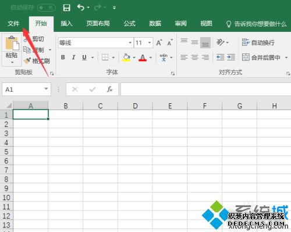This screenshot has width=291, height=232.
Task: Toggle 自动换行 wrap text
Action: [x=258, y=42]
